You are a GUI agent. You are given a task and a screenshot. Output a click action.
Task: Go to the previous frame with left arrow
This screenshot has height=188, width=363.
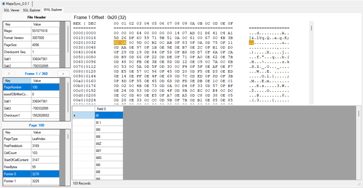coord(9,73)
